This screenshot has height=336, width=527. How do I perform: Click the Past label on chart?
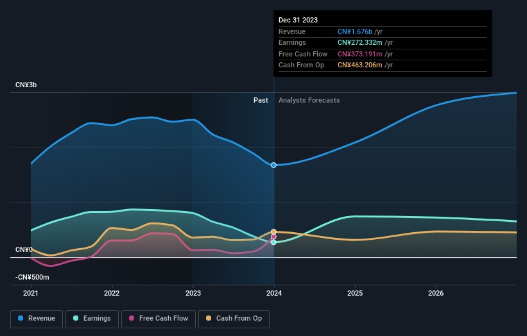tap(261, 101)
